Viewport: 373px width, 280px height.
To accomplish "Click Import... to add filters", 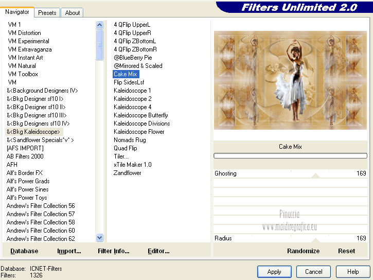I will 69,251.
